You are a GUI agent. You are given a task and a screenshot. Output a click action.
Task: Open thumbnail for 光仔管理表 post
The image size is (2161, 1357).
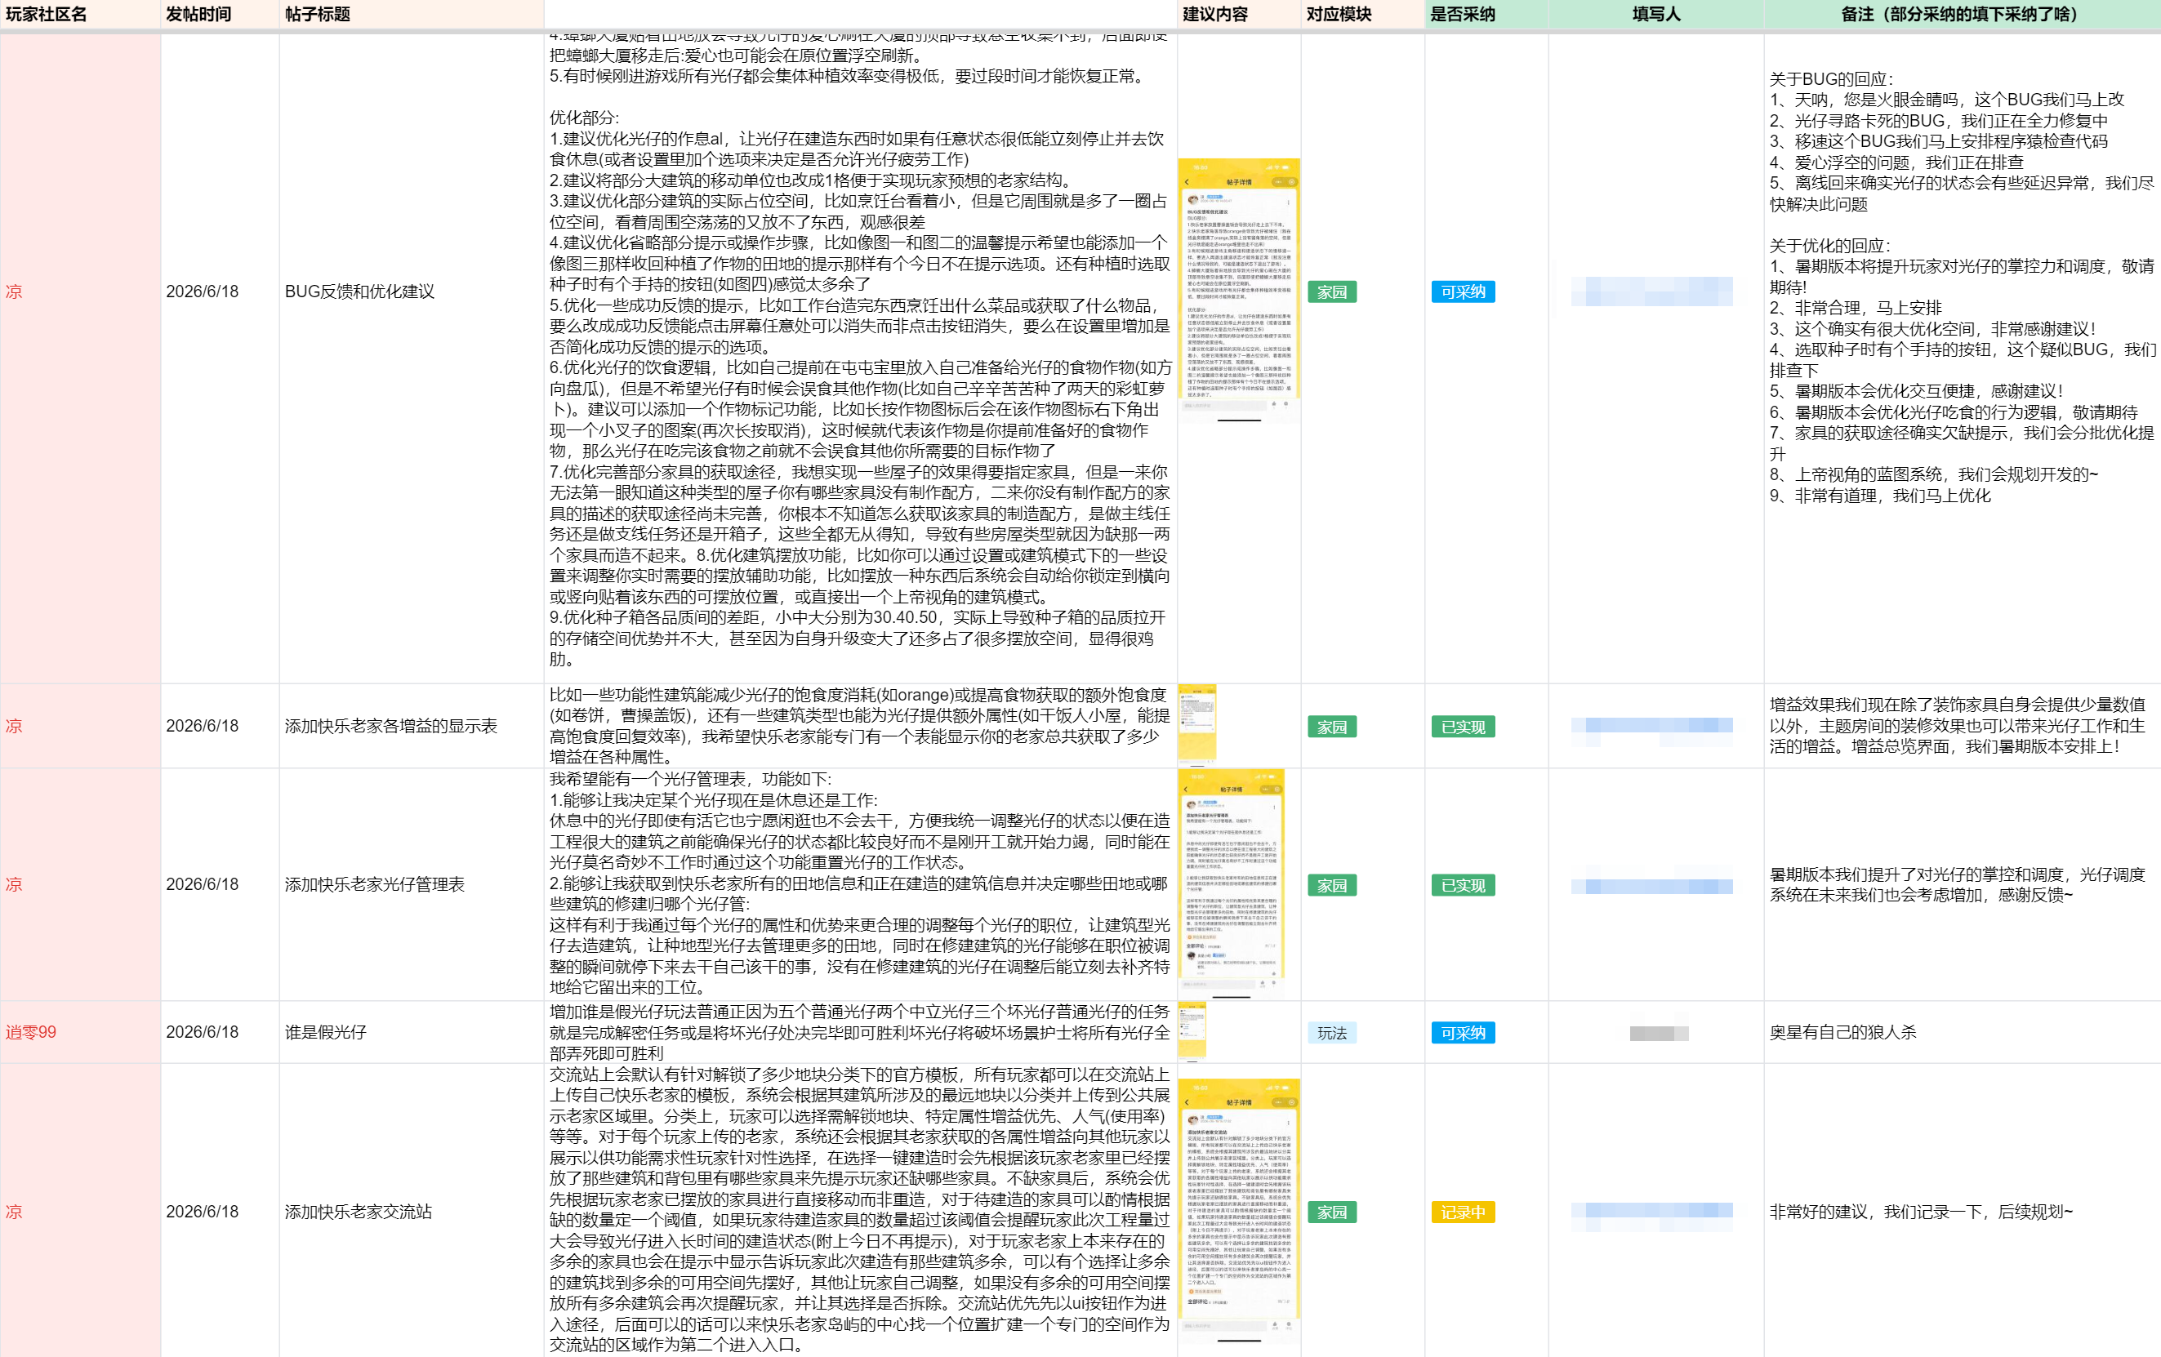(x=1232, y=884)
